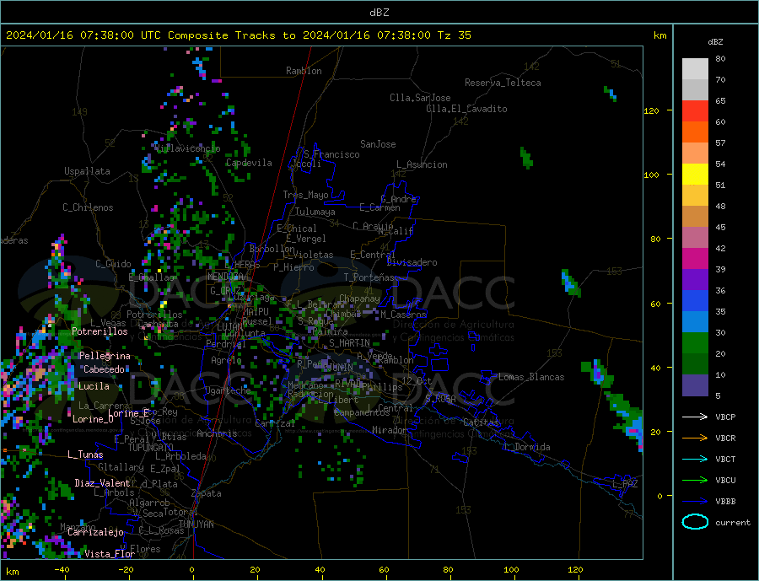Click the Ugarteche label

coord(228,390)
